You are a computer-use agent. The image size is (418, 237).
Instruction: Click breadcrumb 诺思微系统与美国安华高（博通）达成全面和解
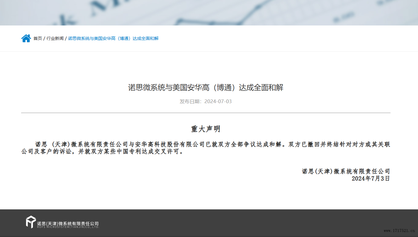tap(113, 38)
